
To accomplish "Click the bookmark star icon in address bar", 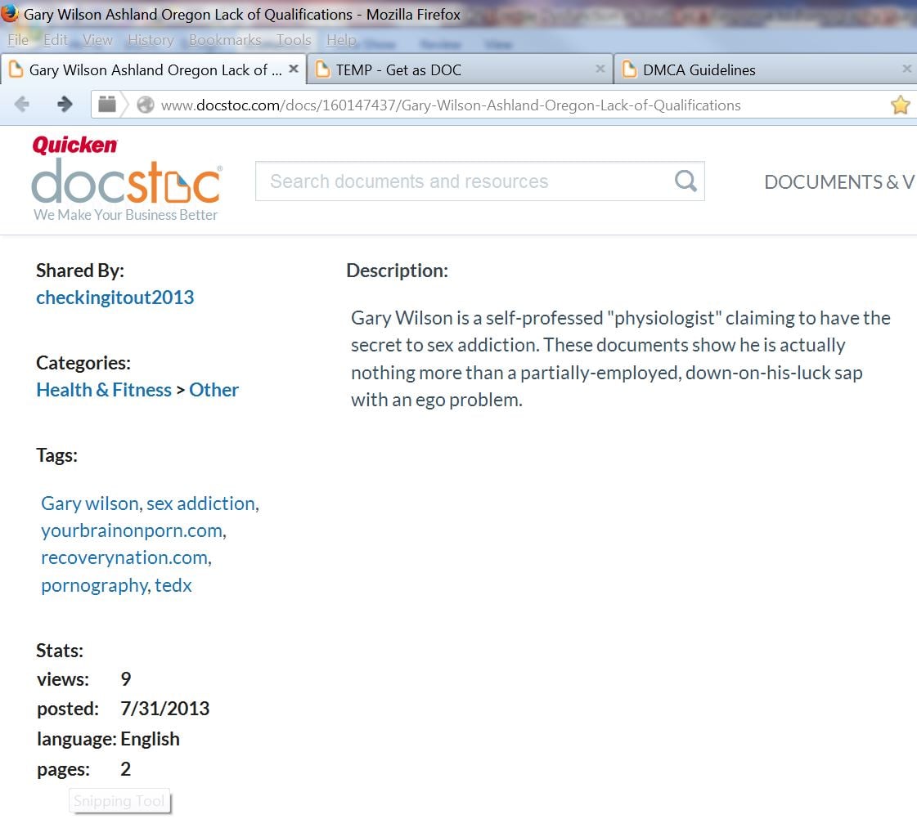I will [900, 105].
